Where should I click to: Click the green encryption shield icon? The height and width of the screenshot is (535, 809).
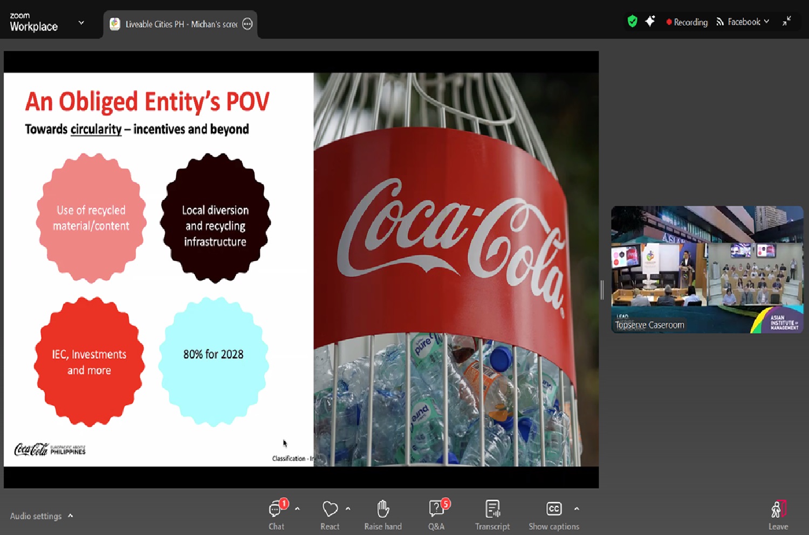[x=632, y=22]
